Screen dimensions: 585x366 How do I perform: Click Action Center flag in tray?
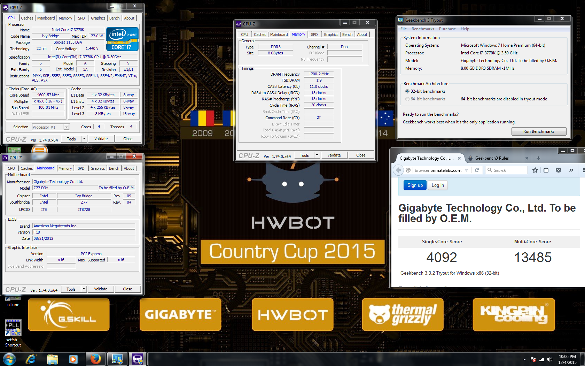pos(533,359)
